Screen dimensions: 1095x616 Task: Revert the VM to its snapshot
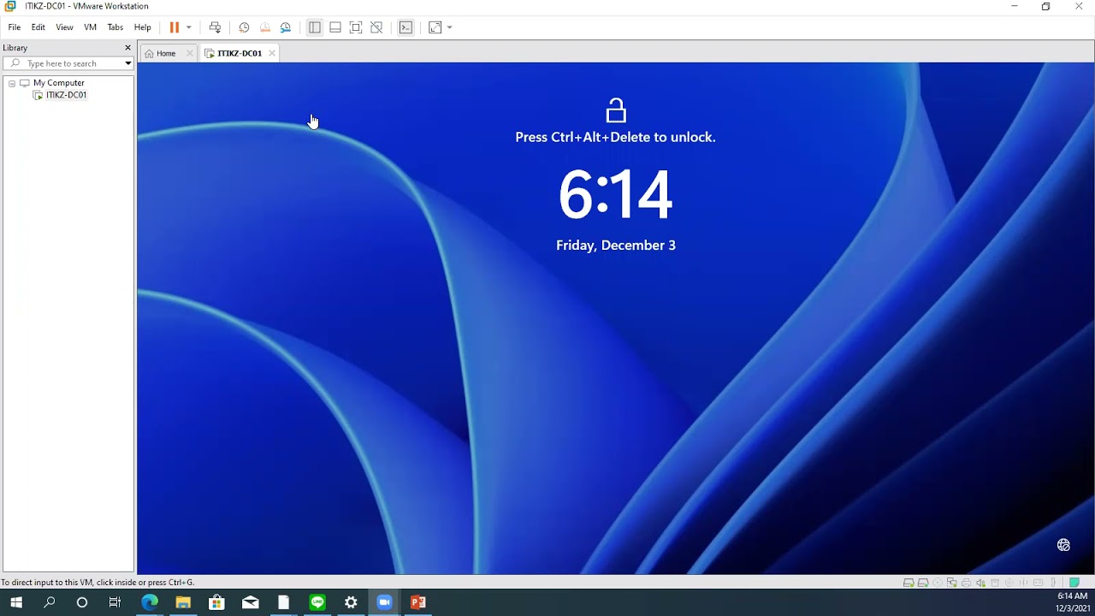point(265,27)
